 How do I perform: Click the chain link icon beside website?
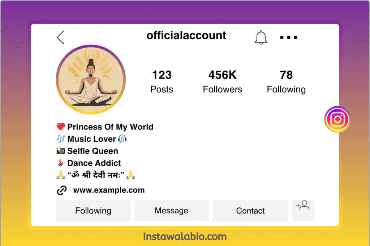point(62,190)
